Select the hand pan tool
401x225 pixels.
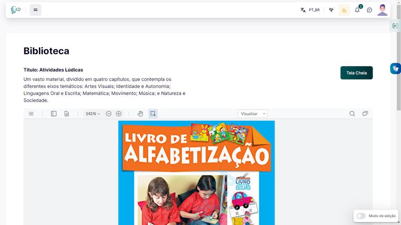[x=141, y=114]
